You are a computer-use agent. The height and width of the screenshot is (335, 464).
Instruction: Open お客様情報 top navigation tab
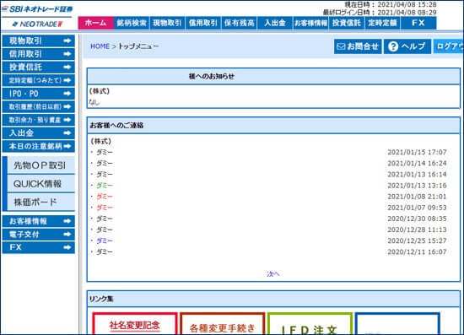click(310, 23)
